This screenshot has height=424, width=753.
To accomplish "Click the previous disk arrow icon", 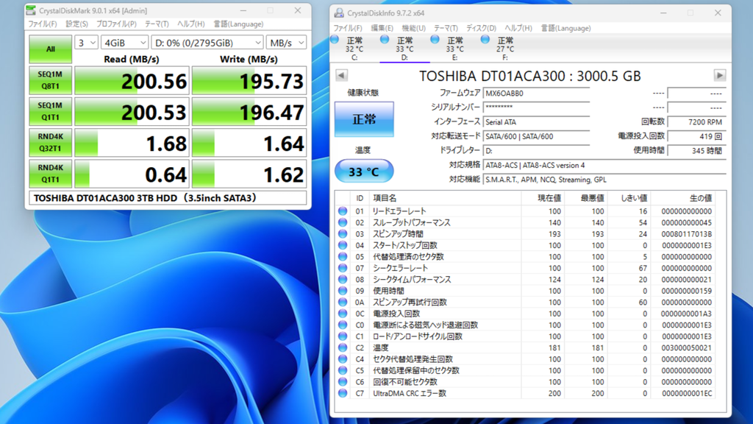I will tap(341, 76).
